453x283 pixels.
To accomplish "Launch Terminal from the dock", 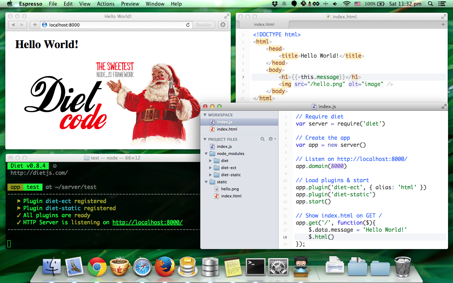I will coord(256,267).
